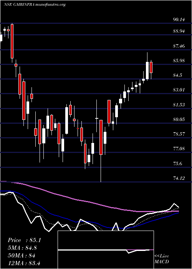The image size is (192, 269).
Task: Click the 50MA : 84 readout
Action: point(22,256)
